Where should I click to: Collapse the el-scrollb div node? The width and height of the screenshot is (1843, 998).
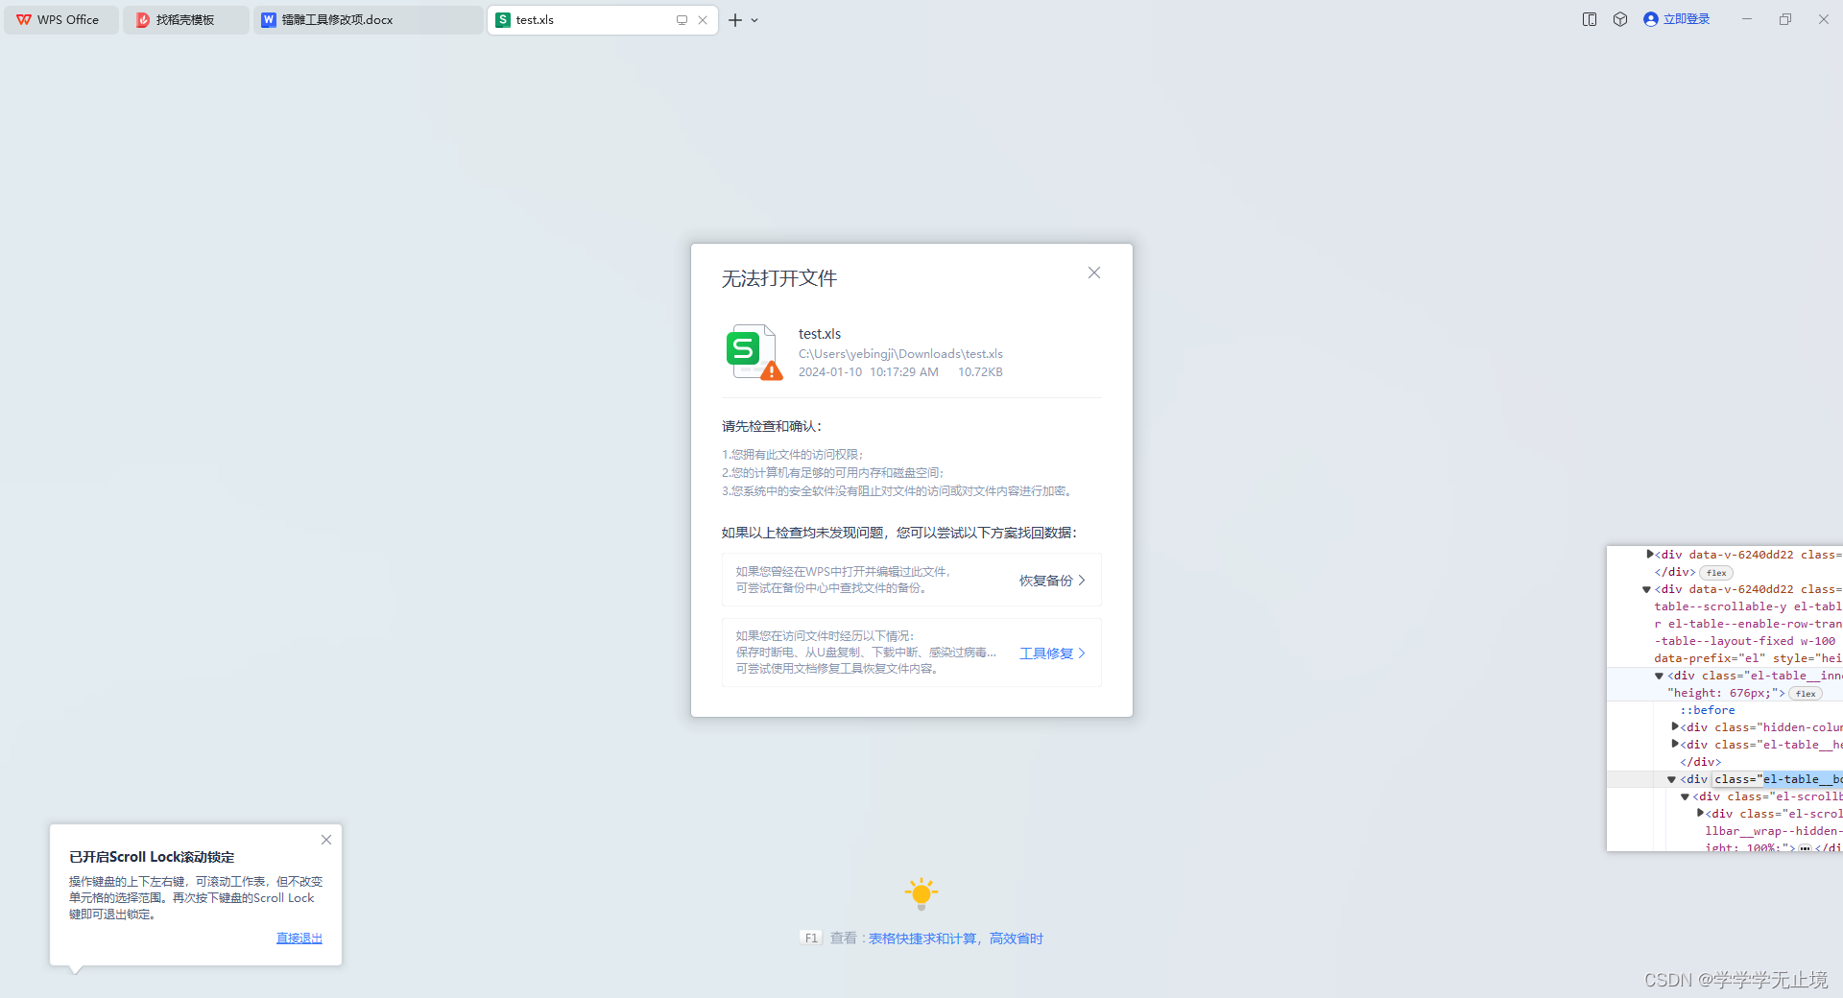point(1685,796)
